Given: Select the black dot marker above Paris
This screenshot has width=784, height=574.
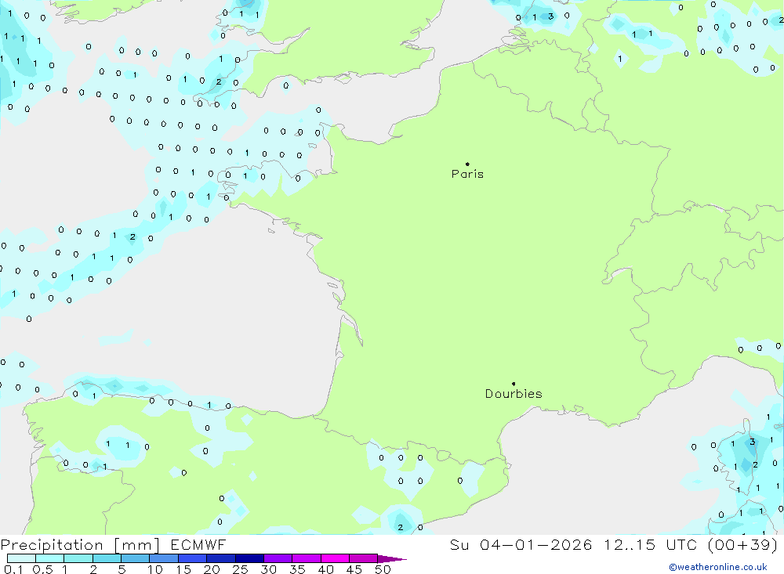Looking at the screenshot, I should (x=467, y=164).
